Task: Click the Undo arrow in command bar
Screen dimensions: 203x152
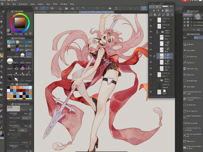Action: [x=83, y=8]
